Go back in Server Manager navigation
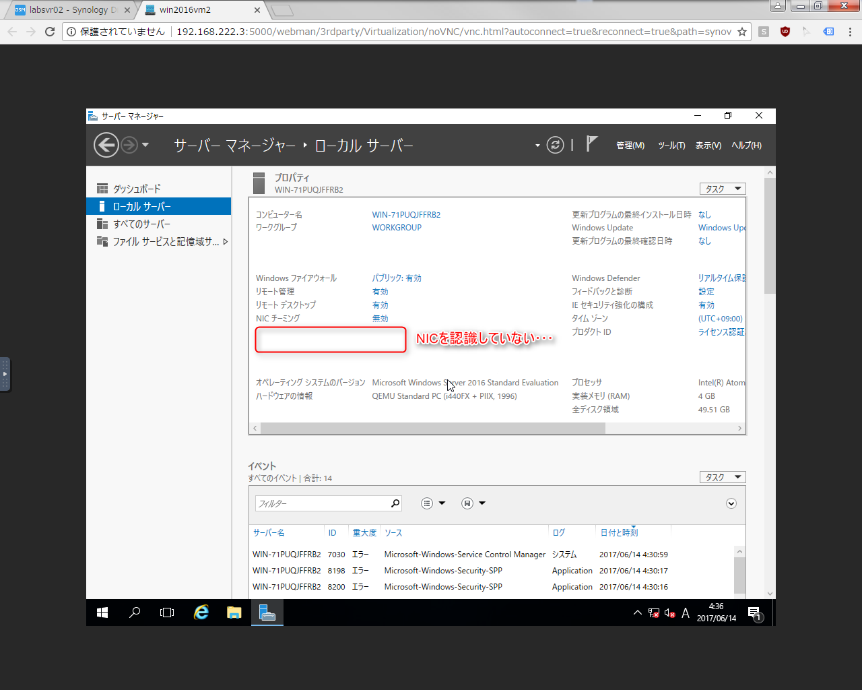Viewport: 862px width, 690px height. [106, 145]
